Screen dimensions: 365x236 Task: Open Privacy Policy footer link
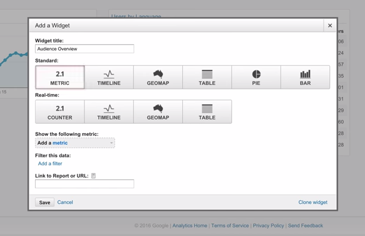pos(268,226)
